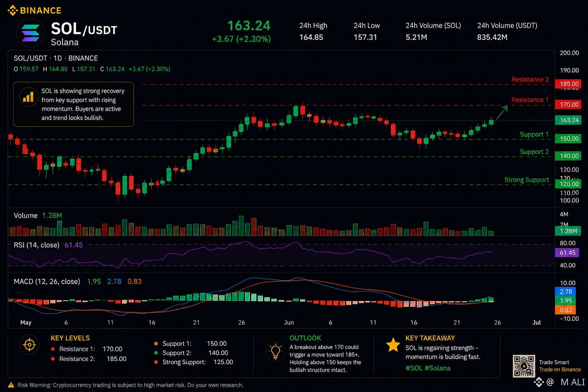Click the red dot next to Resistance 2: 185.00
The width and height of the screenshot is (588, 392).
pyautogui.click(x=52, y=359)
